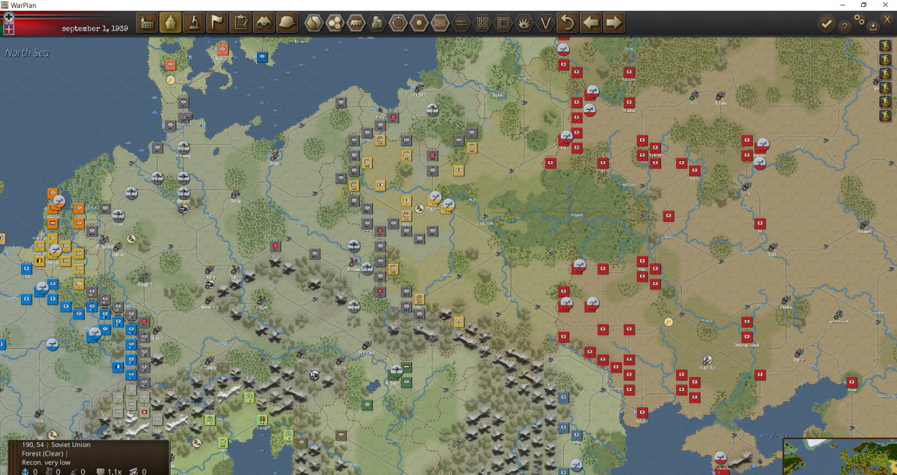This screenshot has width=897, height=475.
Task: Undo the last move
Action: click(x=568, y=23)
